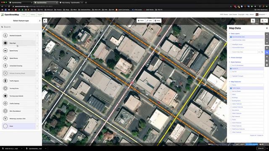
Task: Open info arrow beside Stop Sign
Action: tap(37, 43)
